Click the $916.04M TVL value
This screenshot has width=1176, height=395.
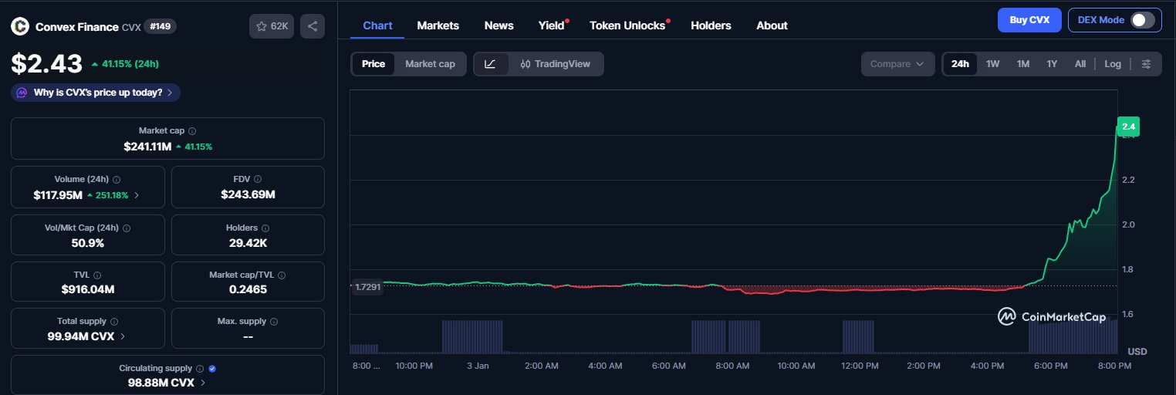87,289
